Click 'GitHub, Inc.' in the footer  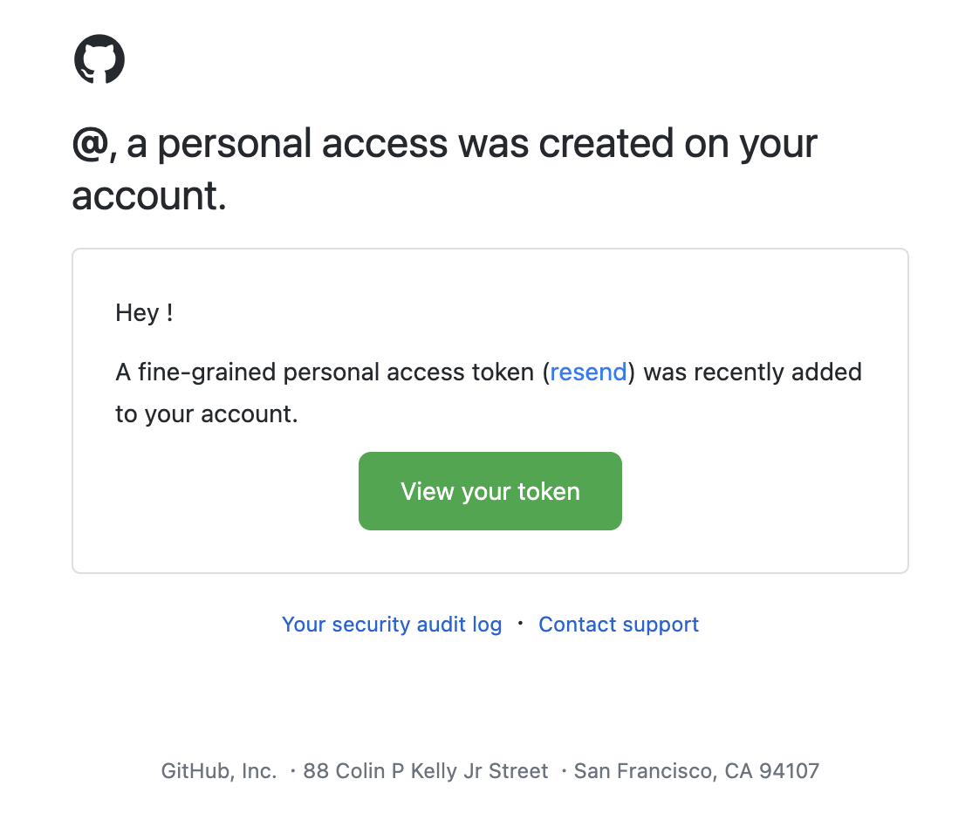pyautogui.click(x=218, y=771)
